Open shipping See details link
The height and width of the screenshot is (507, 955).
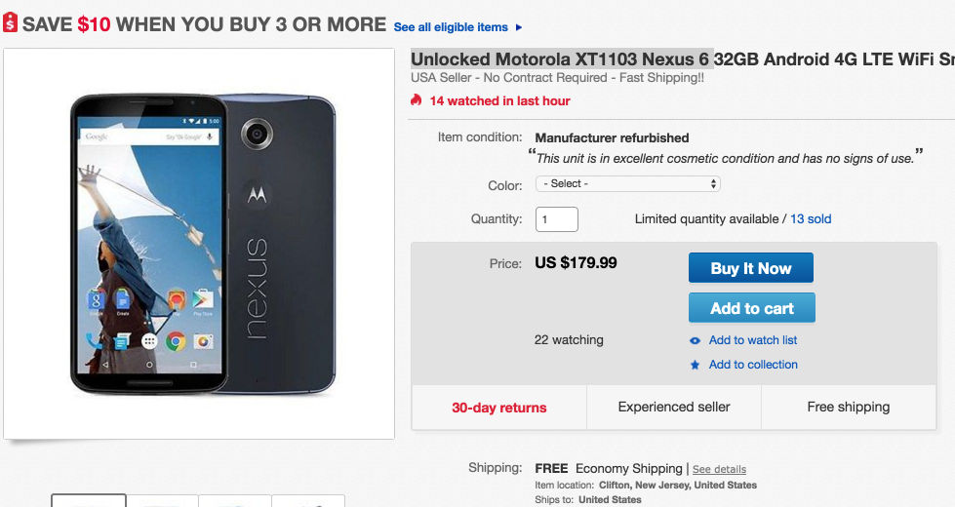719,470
